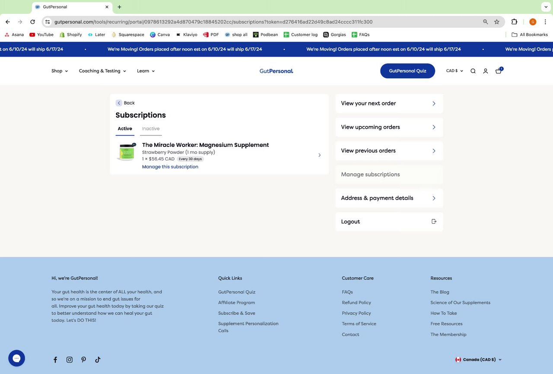Open the Science of Our Supplements link
The image size is (553, 374).
pos(460,303)
